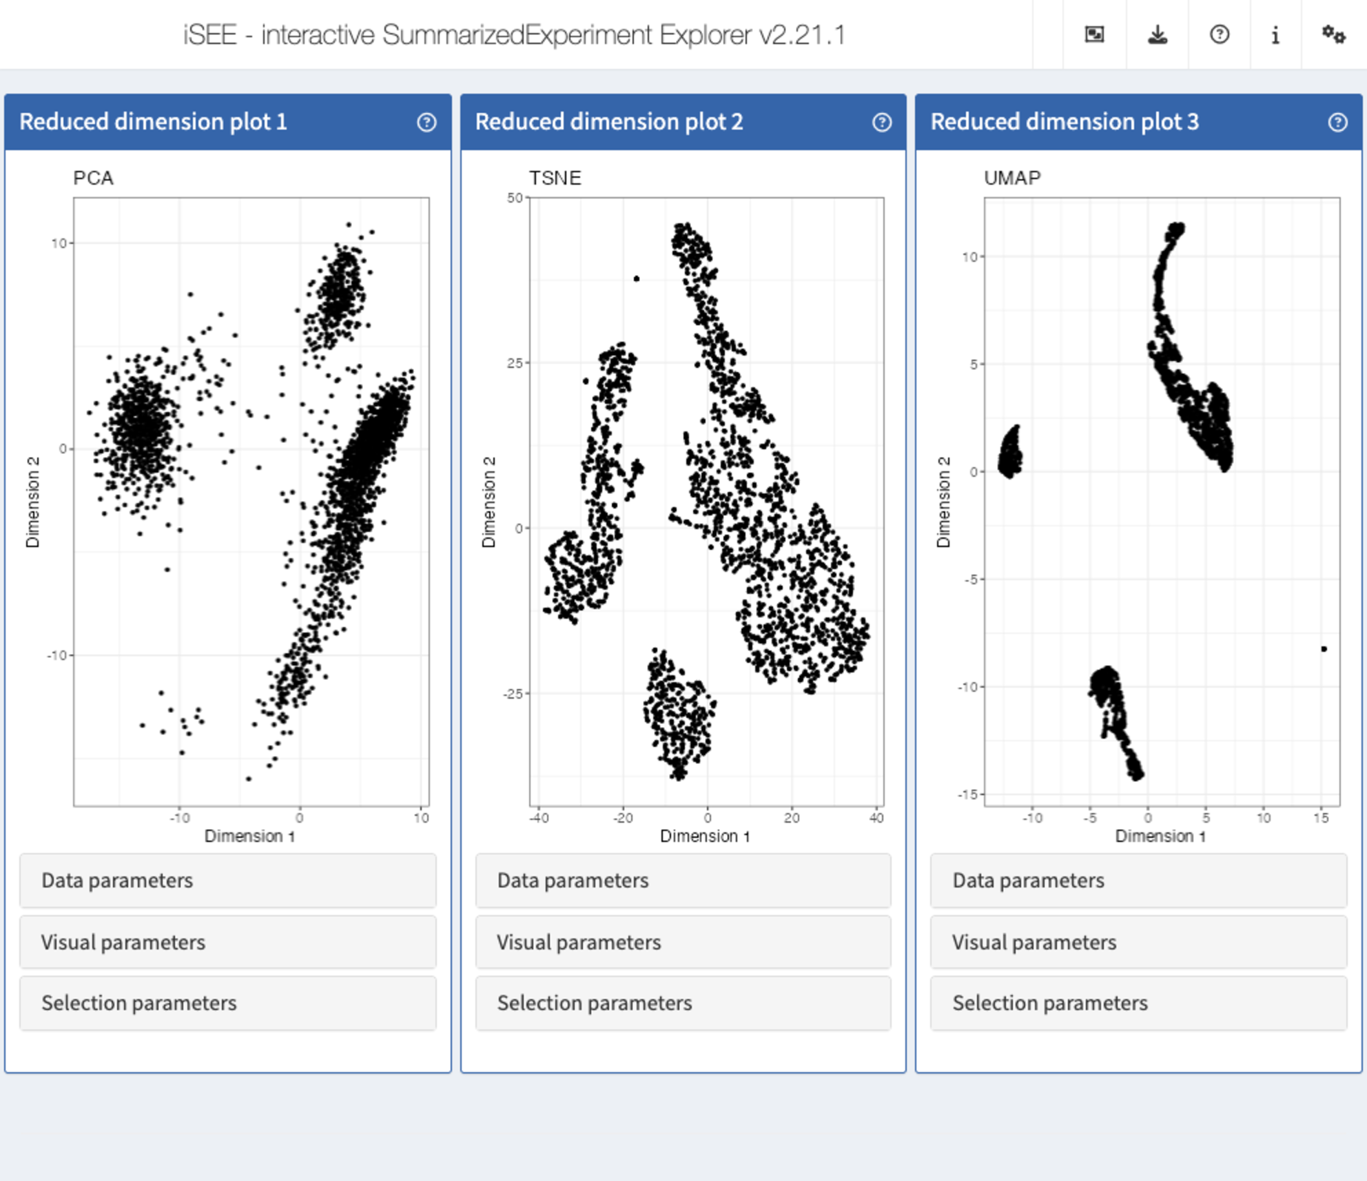1367x1181 pixels.
Task: Expand Data parameters in plot 1 panel
Action: [228, 881]
